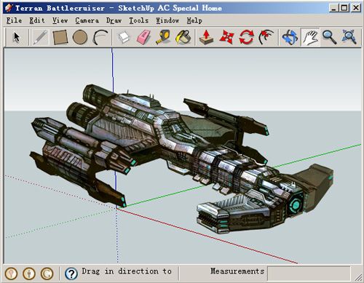The image size is (364, 283).
Task: Select the Pan hand tool
Action: 310,37
